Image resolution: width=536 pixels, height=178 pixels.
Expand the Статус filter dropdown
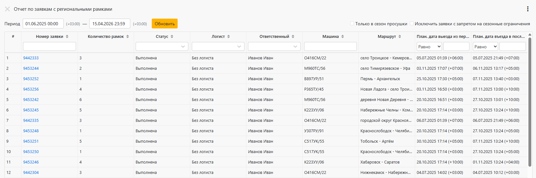[162, 46]
